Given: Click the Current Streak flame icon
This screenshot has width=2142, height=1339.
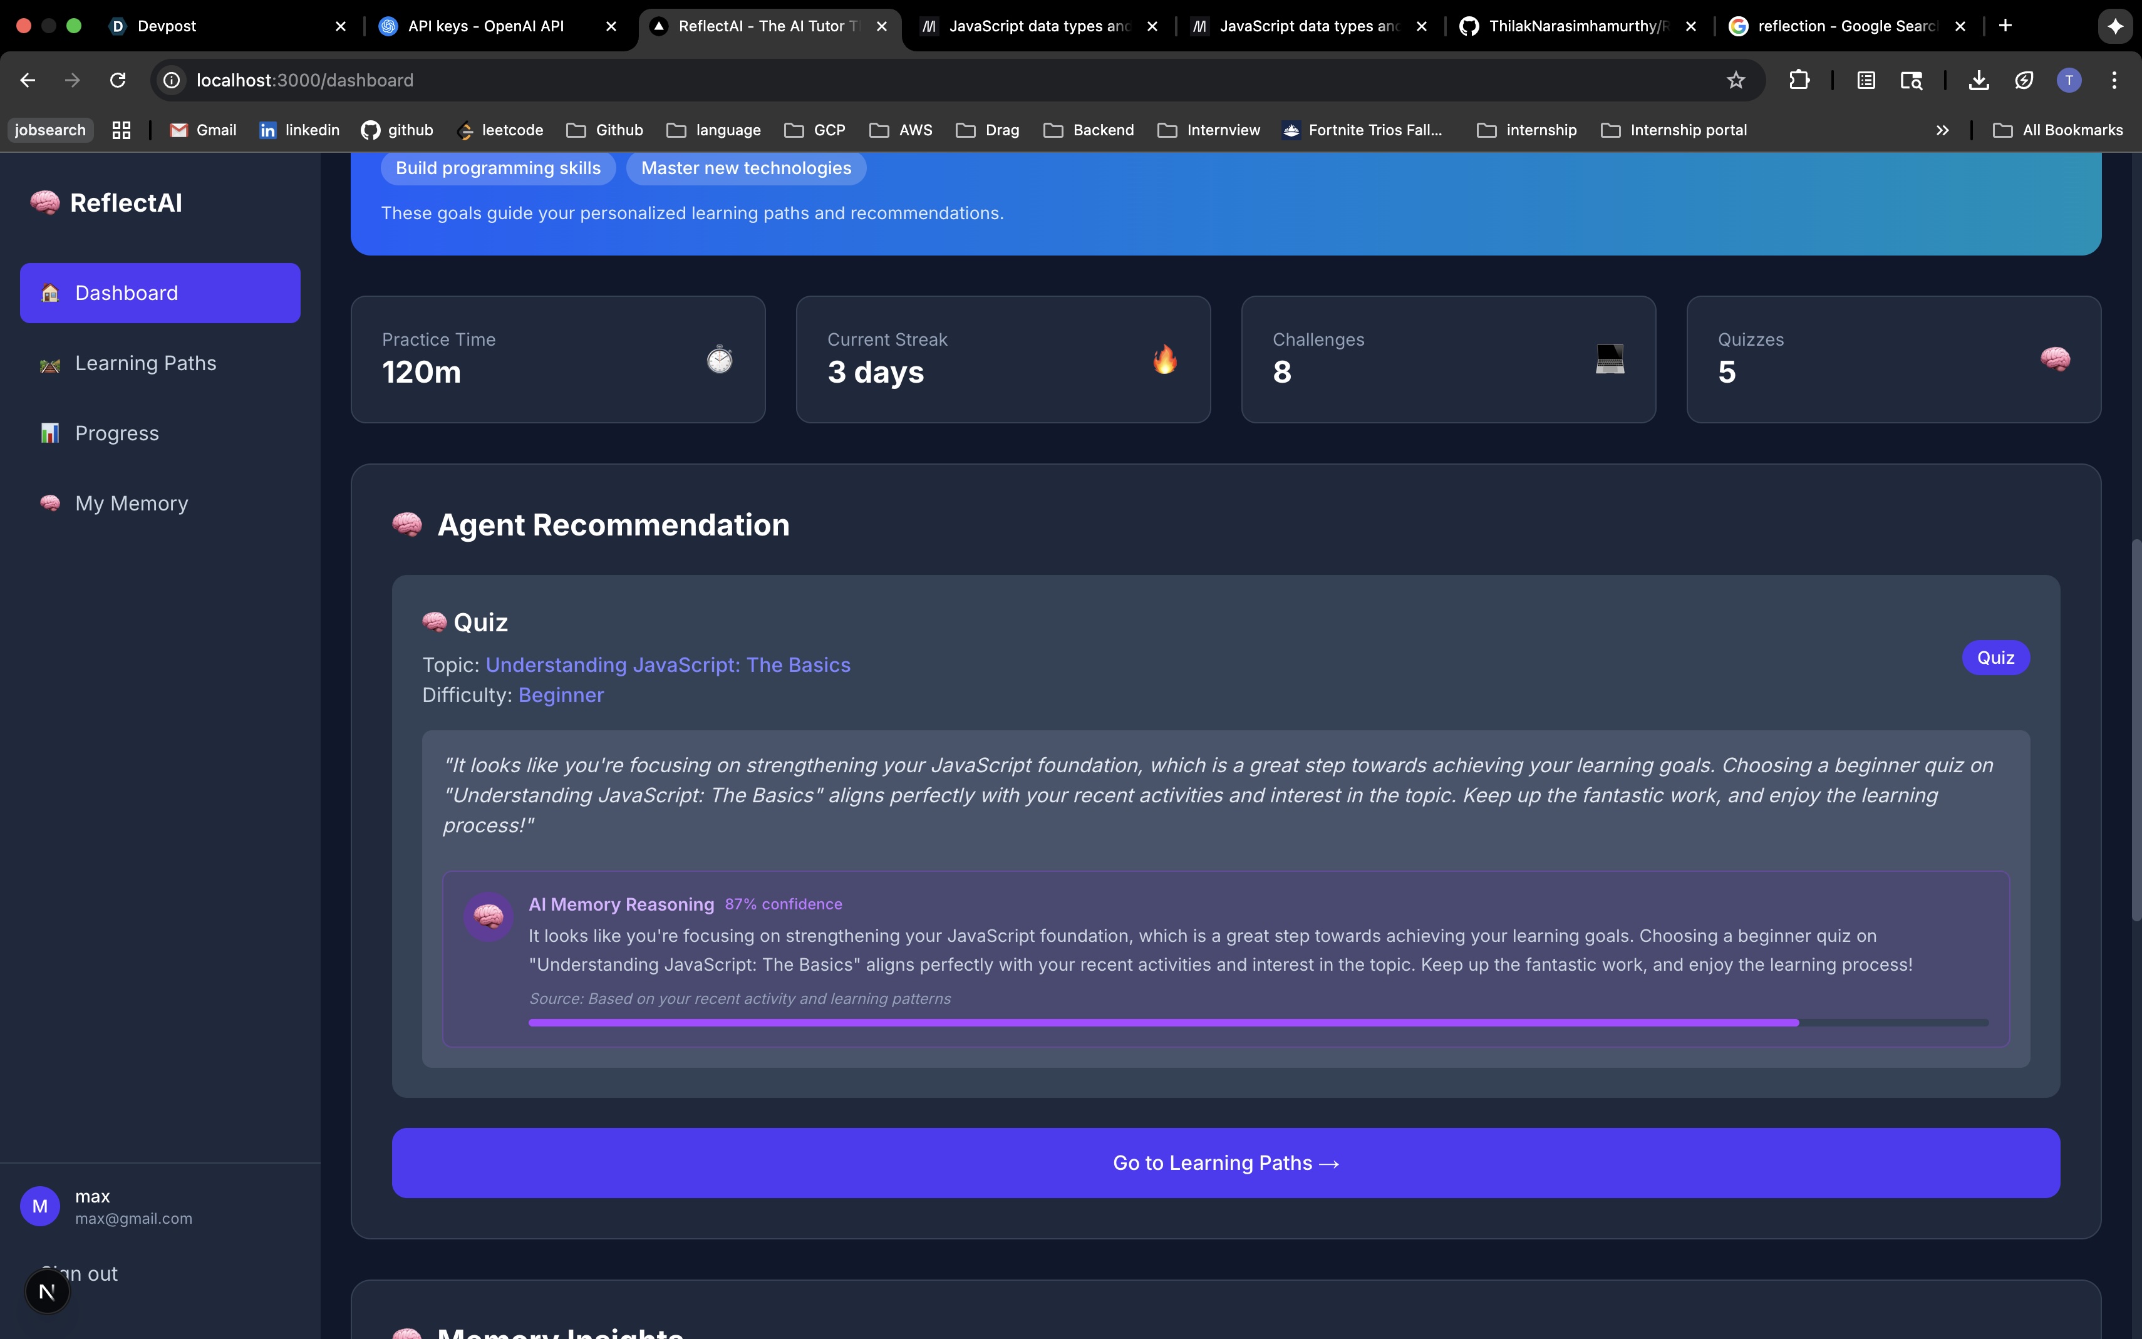Looking at the screenshot, I should [x=1164, y=359].
